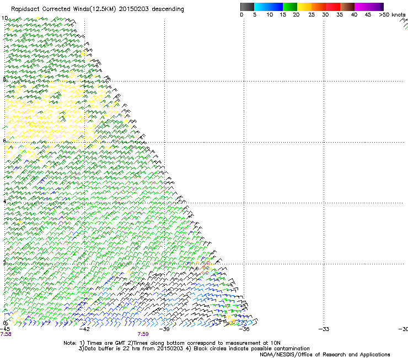Click the longitude label '-36'

pyautogui.click(x=244, y=329)
